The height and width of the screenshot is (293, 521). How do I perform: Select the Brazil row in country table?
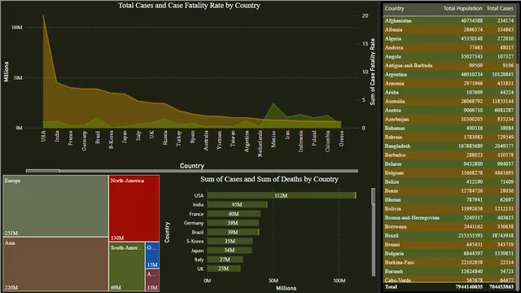[449, 236]
